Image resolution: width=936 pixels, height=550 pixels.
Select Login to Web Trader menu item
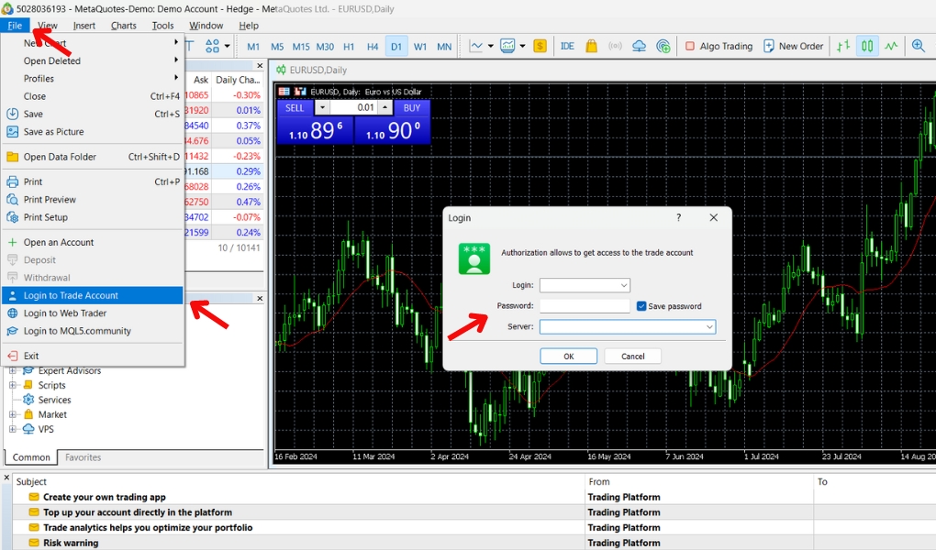click(x=65, y=313)
